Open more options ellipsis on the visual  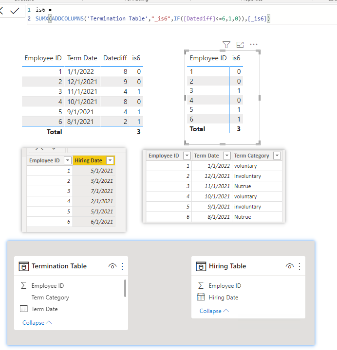click(x=254, y=44)
